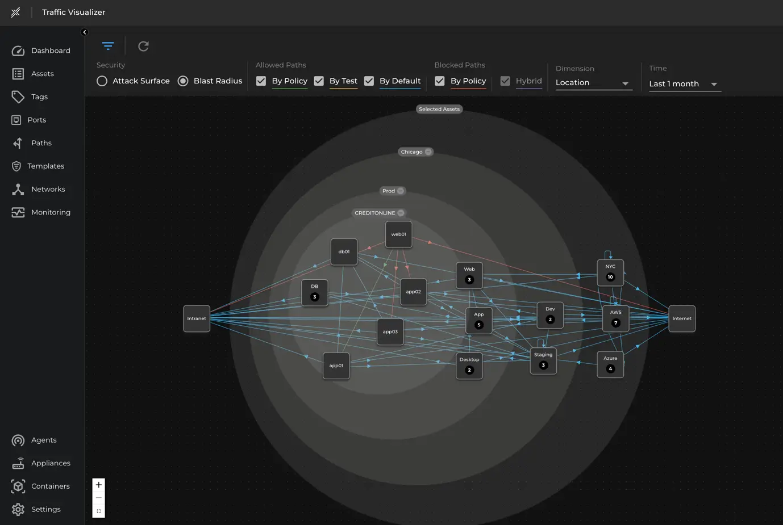Collapse the CREDITONLINE group
This screenshot has height=525, width=783.
401,213
